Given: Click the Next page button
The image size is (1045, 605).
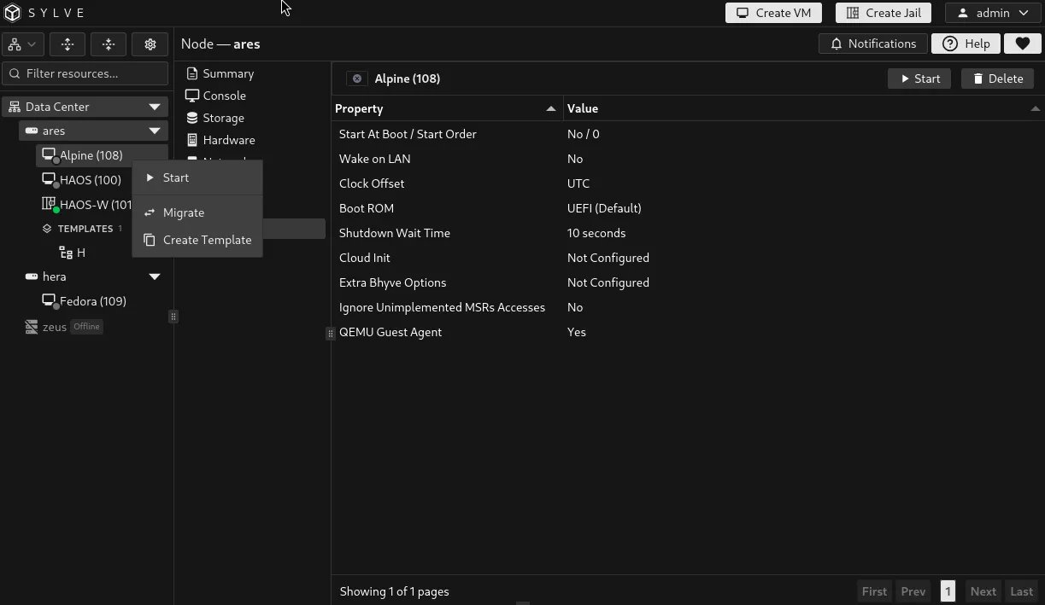Looking at the screenshot, I should pos(983,591).
